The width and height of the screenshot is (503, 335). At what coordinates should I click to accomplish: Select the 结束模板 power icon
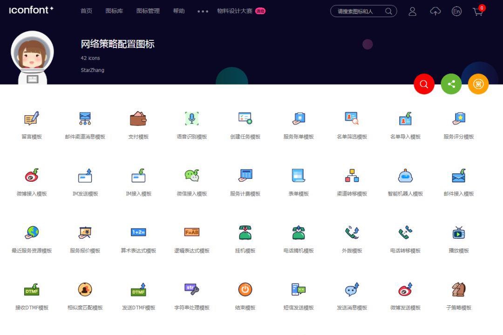tap(245, 289)
